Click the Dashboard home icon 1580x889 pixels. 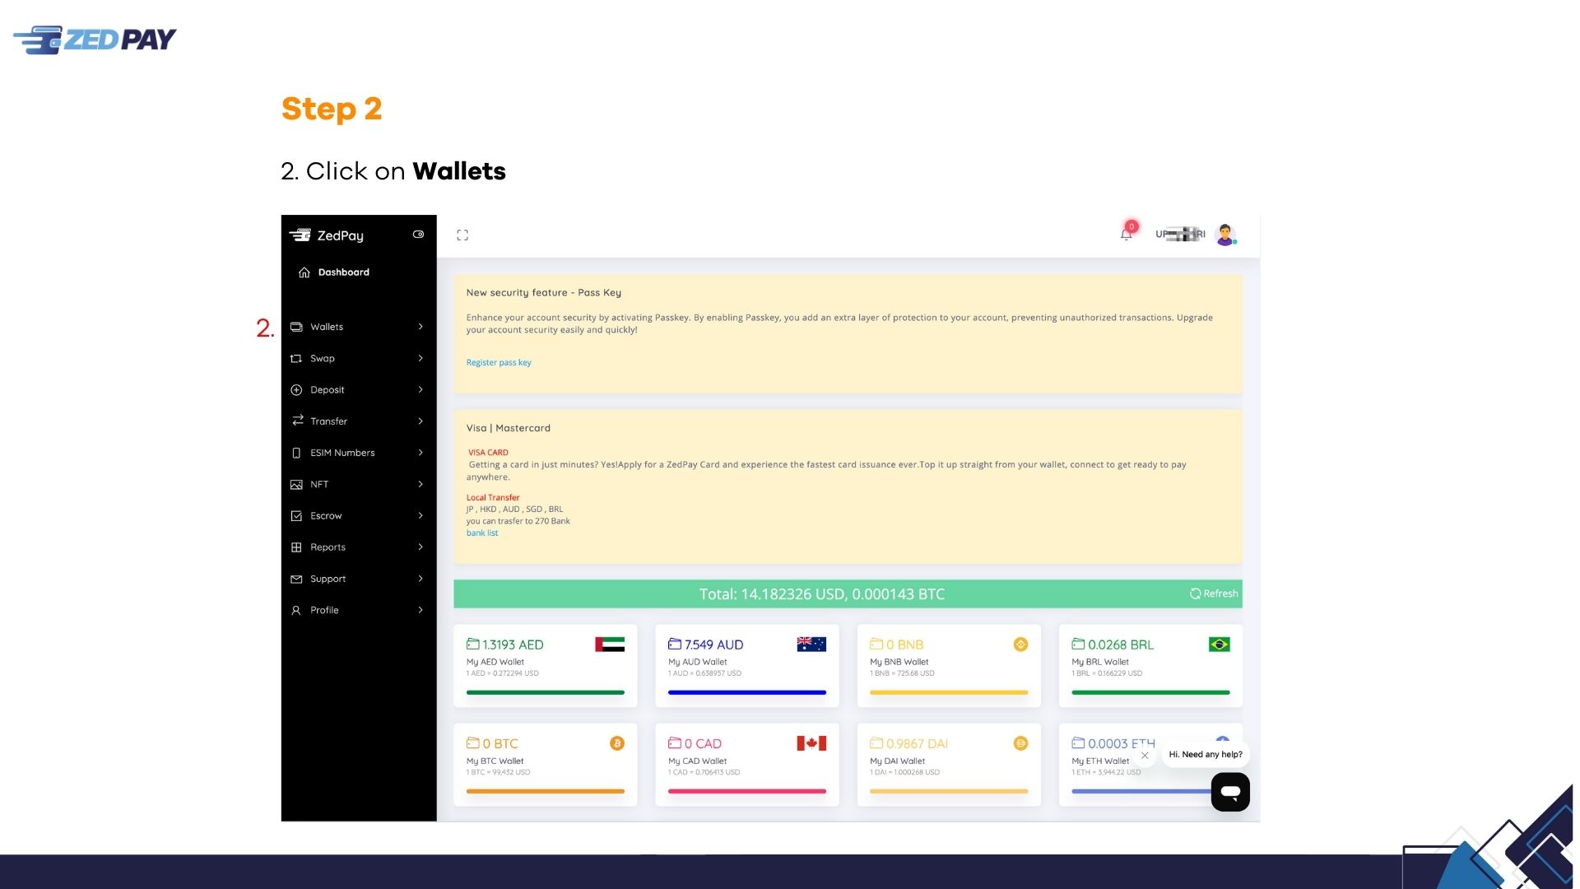click(304, 272)
